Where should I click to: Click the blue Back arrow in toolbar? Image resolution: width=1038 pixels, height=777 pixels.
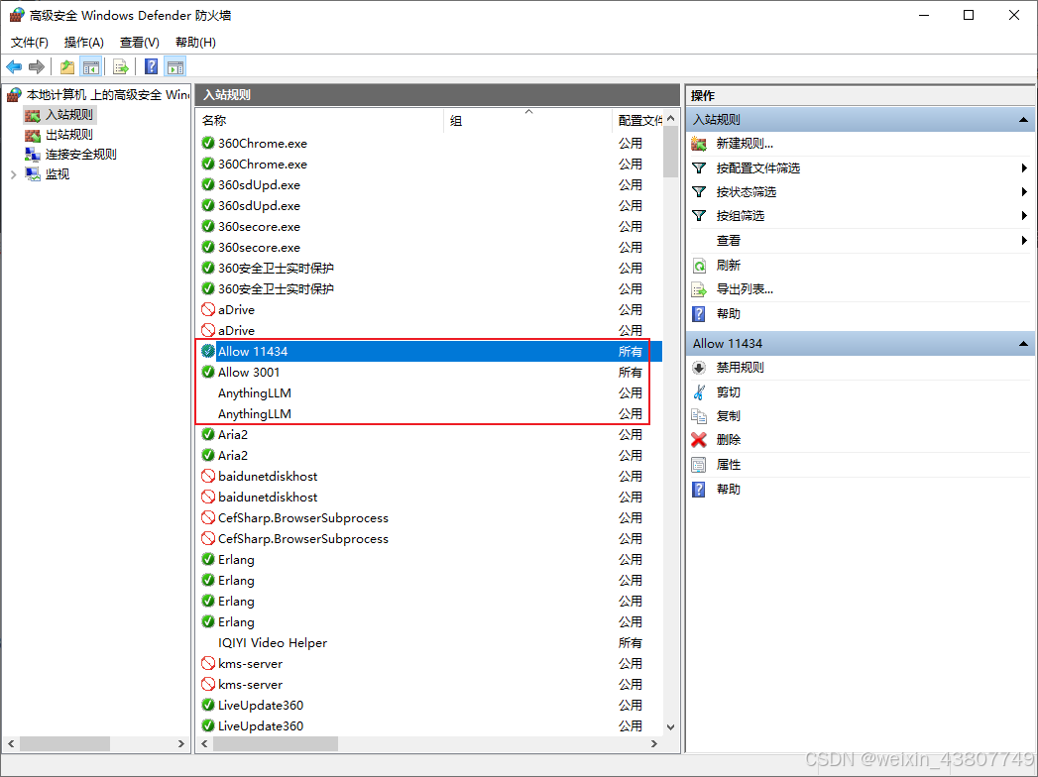coord(14,66)
